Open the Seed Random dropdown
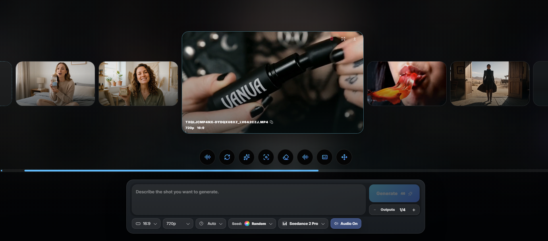548x241 pixels. click(252, 223)
